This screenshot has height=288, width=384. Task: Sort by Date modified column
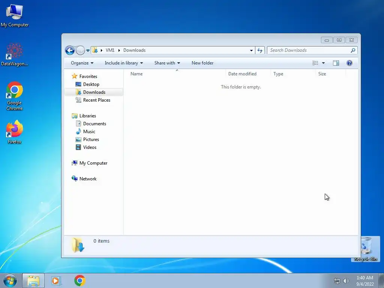tap(248, 74)
